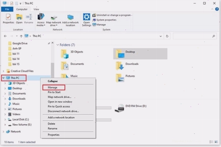
Task: Click the Forward navigation arrow
Action: point(12,36)
